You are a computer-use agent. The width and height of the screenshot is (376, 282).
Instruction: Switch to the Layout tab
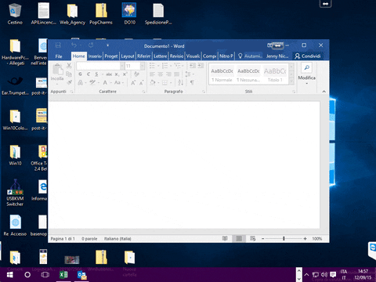128,56
